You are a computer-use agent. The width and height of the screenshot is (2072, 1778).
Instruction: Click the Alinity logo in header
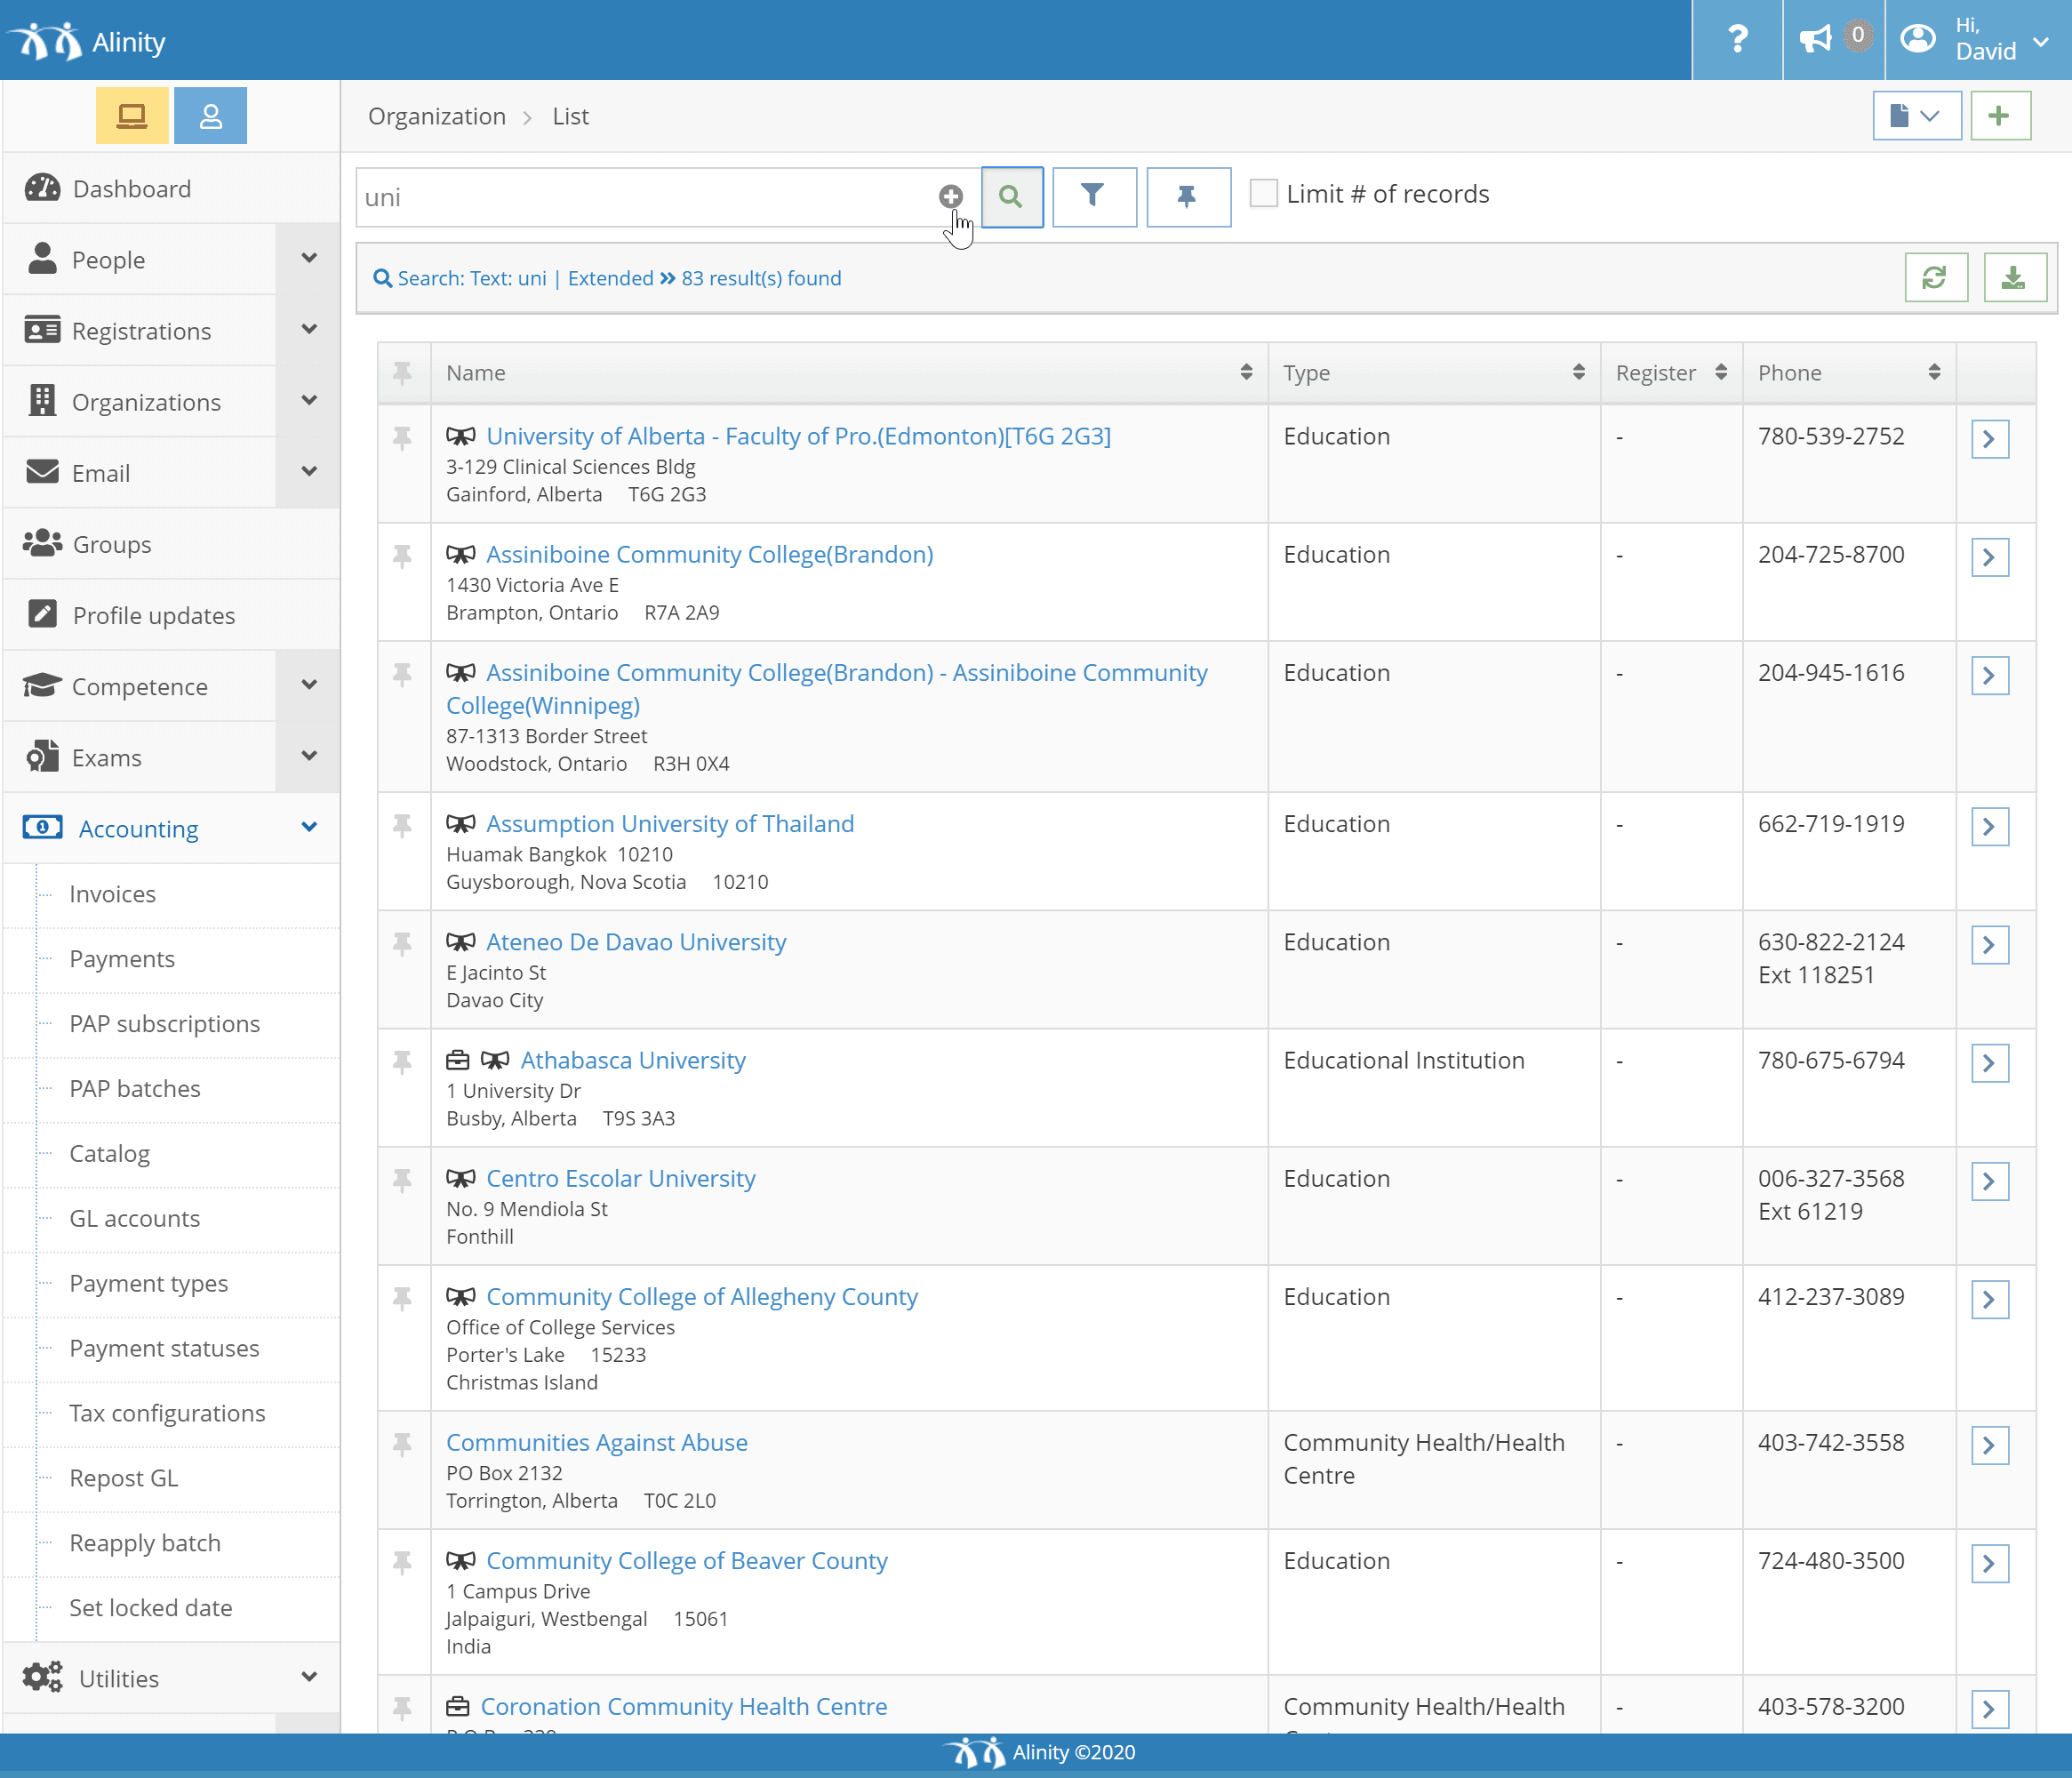pyautogui.click(x=87, y=41)
